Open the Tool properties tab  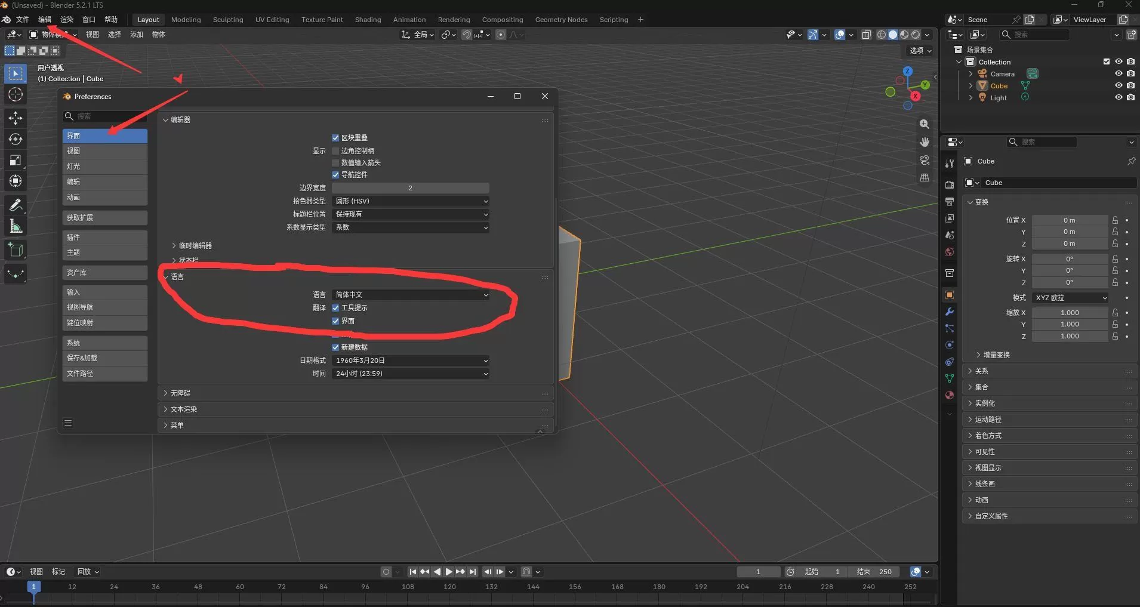(950, 163)
